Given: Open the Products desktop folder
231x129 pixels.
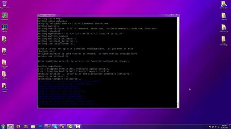Looking at the screenshot, I should [4, 75].
